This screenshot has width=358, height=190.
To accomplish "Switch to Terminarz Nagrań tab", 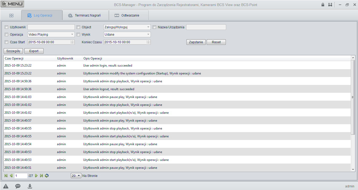I will [86, 15].
